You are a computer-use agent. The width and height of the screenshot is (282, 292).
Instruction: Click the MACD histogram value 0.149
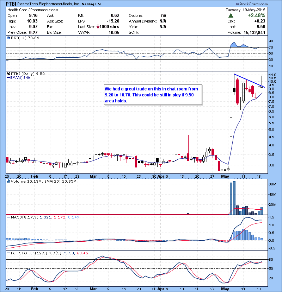pyautogui.click(x=74, y=217)
